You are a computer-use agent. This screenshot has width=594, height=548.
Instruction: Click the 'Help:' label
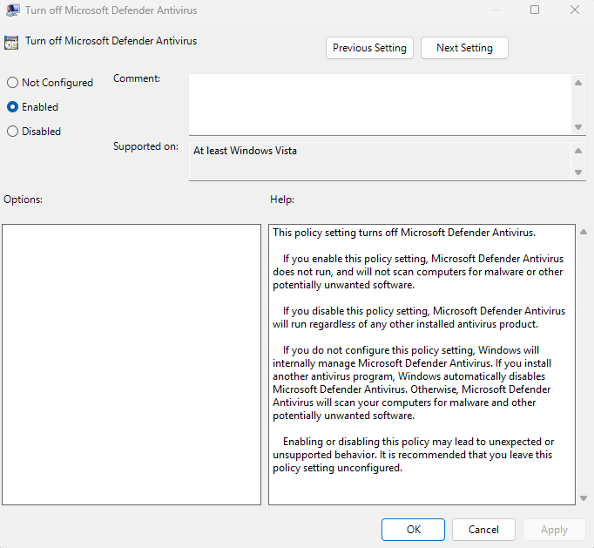pyautogui.click(x=282, y=200)
